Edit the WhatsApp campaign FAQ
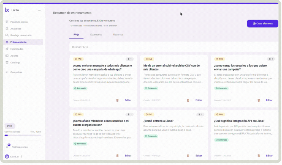282x165 pixels. pos(128,100)
